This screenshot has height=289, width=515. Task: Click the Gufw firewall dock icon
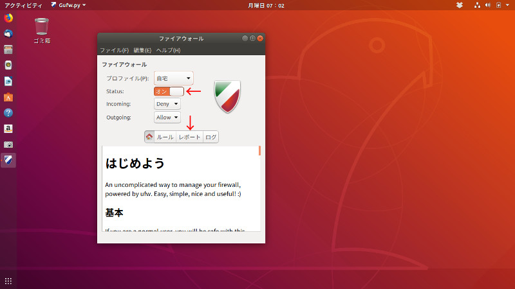tap(8, 160)
